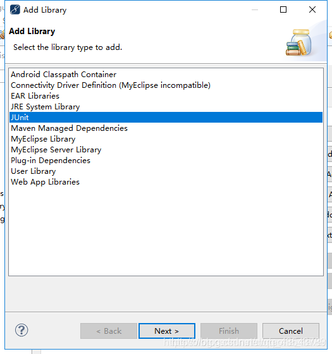Select Web App Libraries
Image resolution: width=332 pixels, height=354 pixels.
(166, 182)
